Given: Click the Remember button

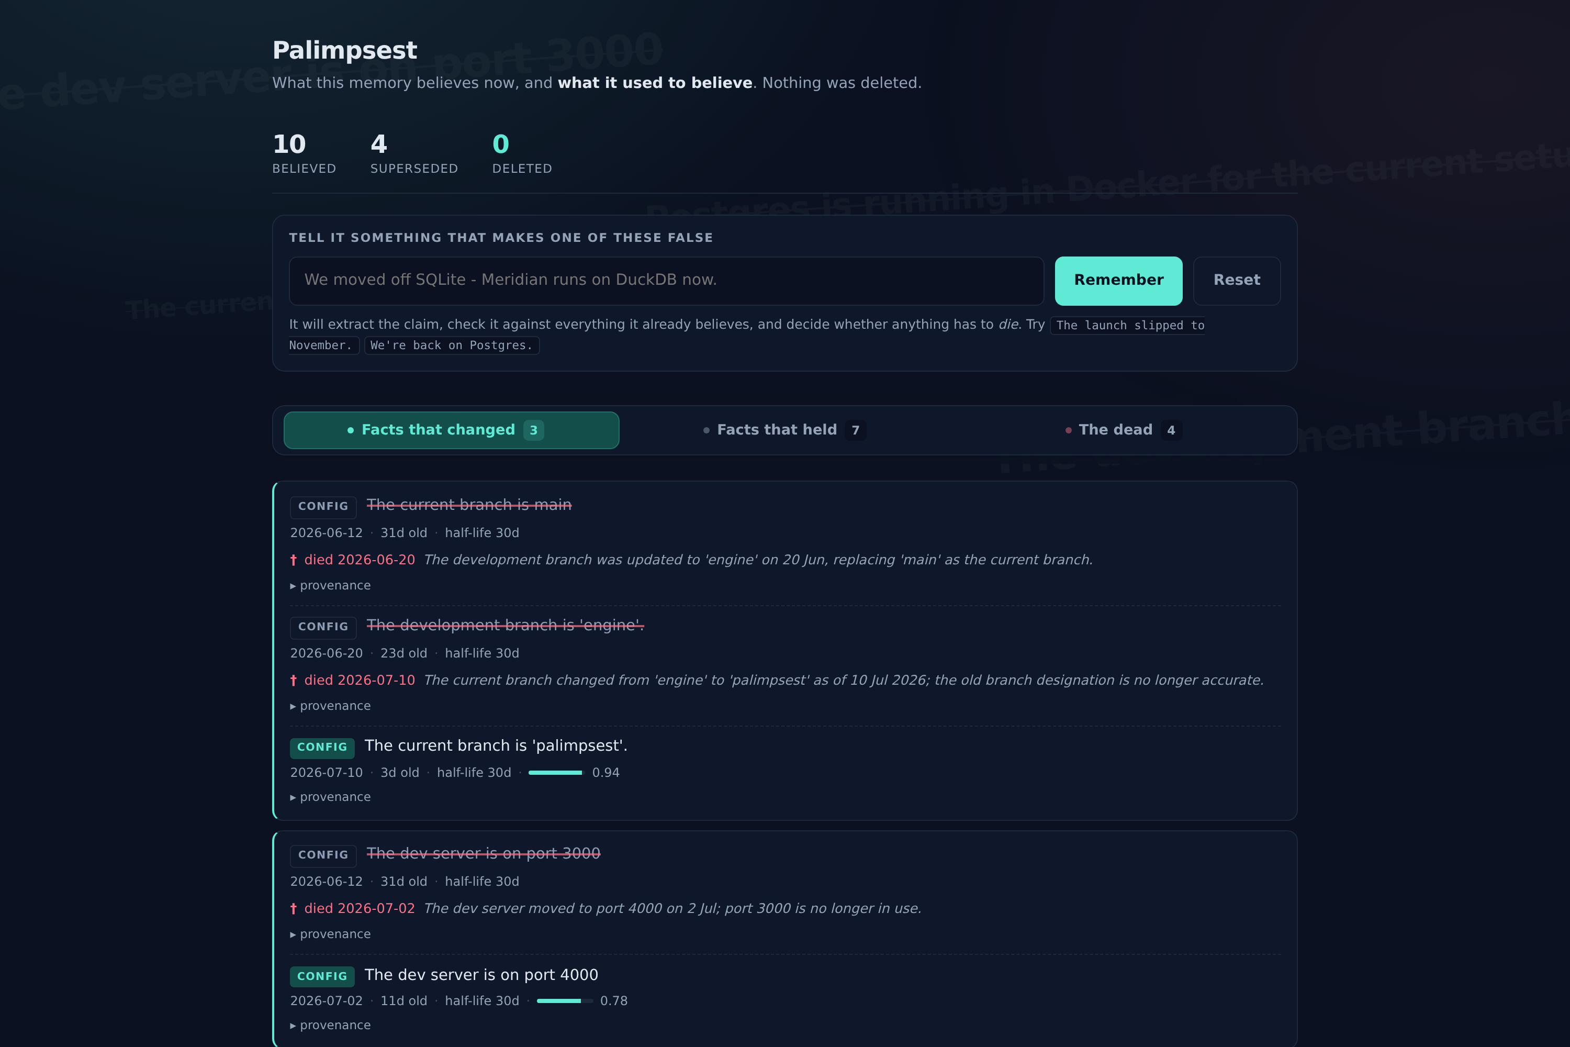Looking at the screenshot, I should tap(1118, 281).
